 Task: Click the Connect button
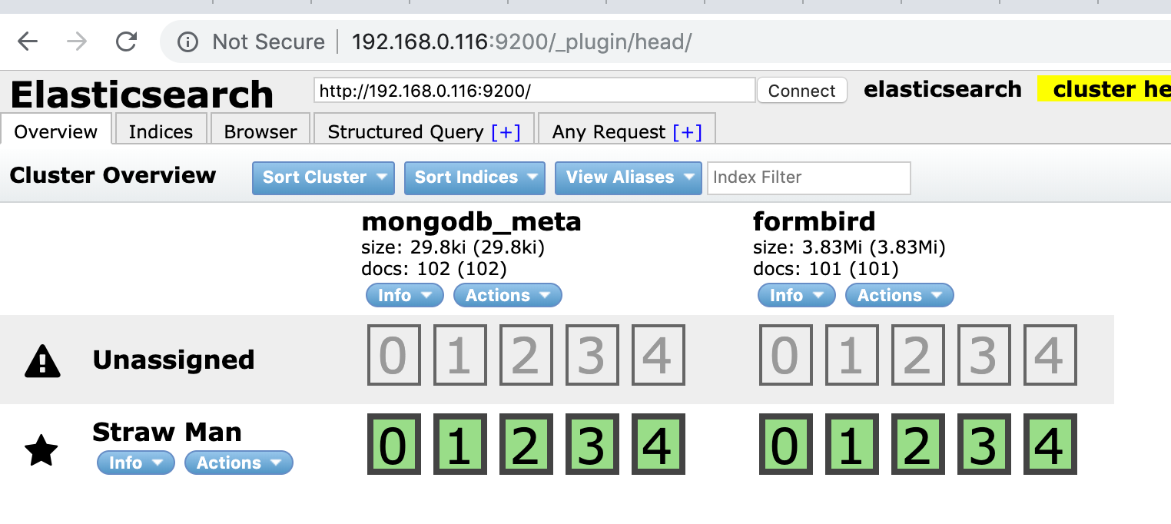[801, 91]
